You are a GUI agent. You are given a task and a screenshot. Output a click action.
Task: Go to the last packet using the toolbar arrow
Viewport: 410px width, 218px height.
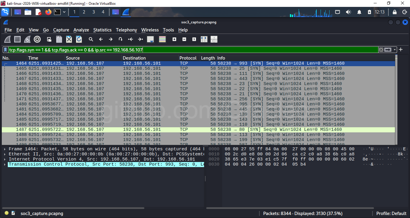pyautogui.click(x=140, y=39)
